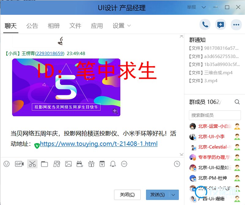Screen dimensions: 245x205
Task: Click the invite-to-chat speech bubble plus icon
Action: [221, 25]
